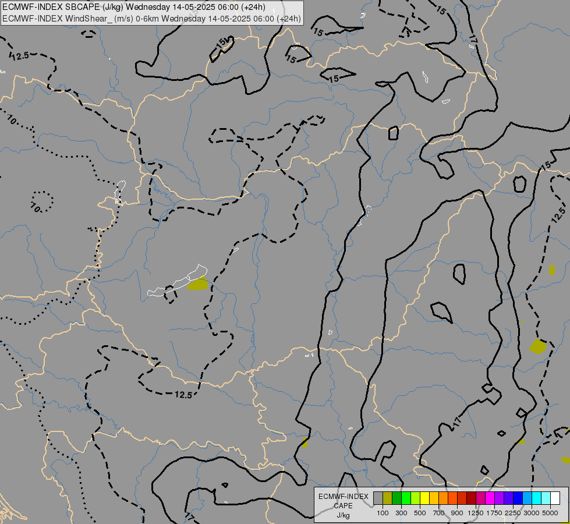Click the ECMWF-INDEX label inside legend

tap(344, 497)
